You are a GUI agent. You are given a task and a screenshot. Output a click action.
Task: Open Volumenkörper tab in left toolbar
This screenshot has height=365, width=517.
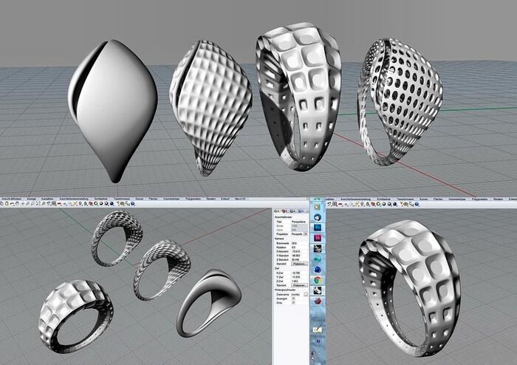(171, 199)
